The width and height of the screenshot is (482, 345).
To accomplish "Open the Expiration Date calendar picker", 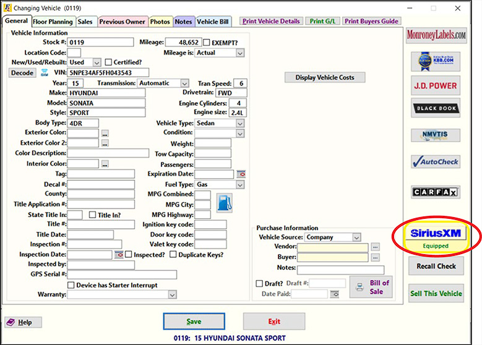I will [241, 174].
